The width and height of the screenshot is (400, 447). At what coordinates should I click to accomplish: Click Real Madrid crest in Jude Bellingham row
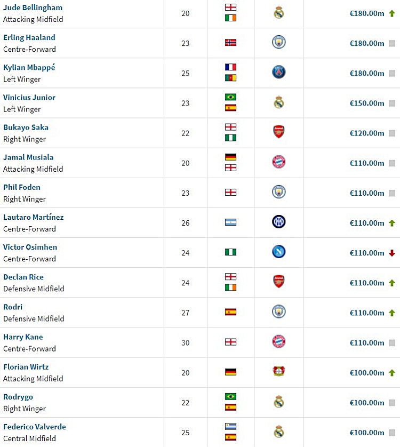(x=278, y=13)
